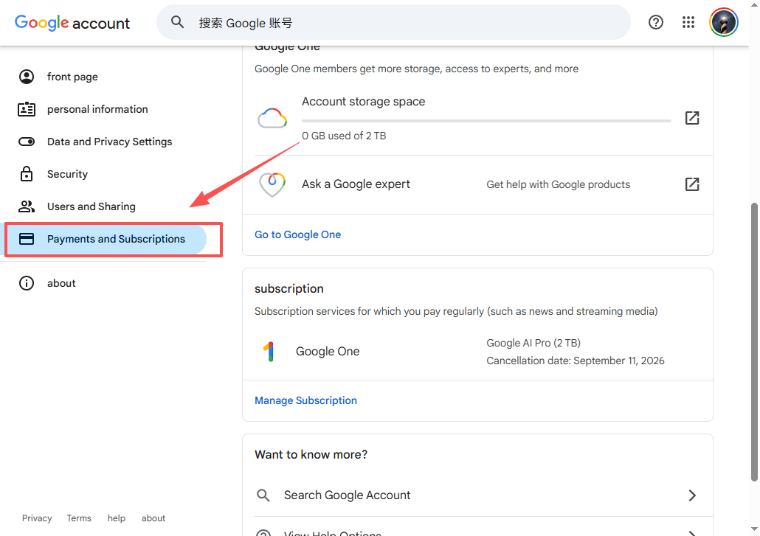Go to Security in the sidebar
Image resolution: width=760 pixels, height=536 pixels.
(x=67, y=174)
